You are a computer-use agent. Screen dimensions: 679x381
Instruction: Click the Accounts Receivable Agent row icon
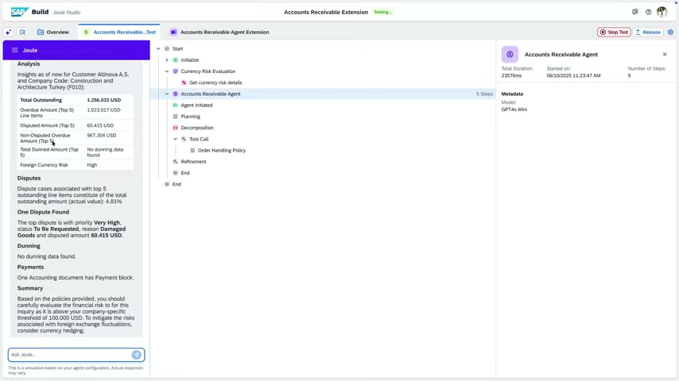176,94
